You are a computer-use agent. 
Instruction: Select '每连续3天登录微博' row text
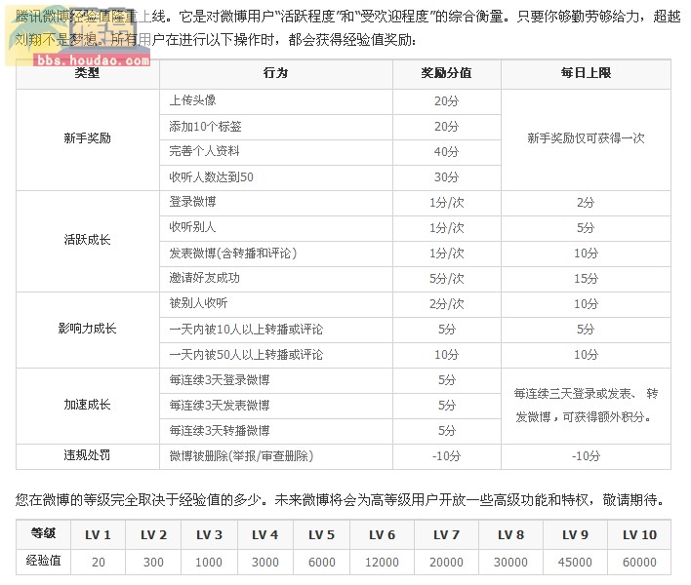point(220,380)
